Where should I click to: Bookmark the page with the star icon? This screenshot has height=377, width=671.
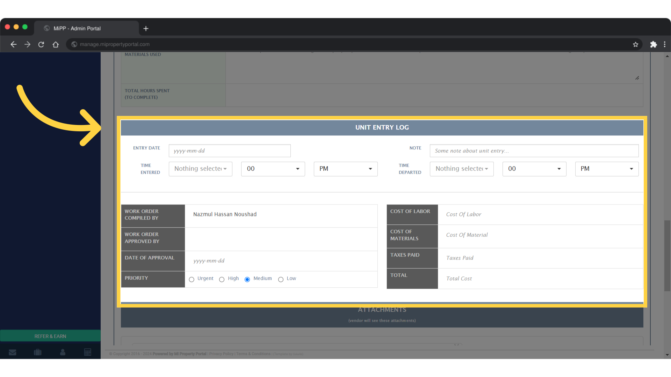click(636, 44)
